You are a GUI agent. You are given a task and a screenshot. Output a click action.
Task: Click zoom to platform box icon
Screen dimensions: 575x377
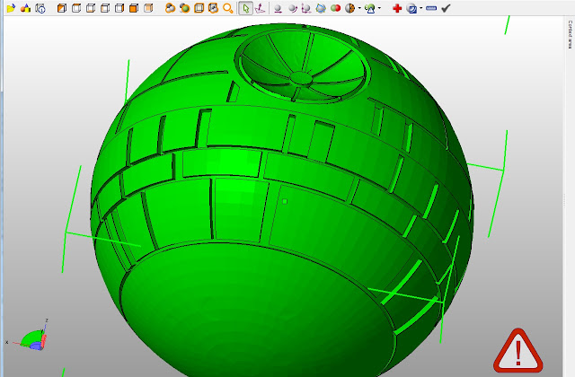point(199,8)
